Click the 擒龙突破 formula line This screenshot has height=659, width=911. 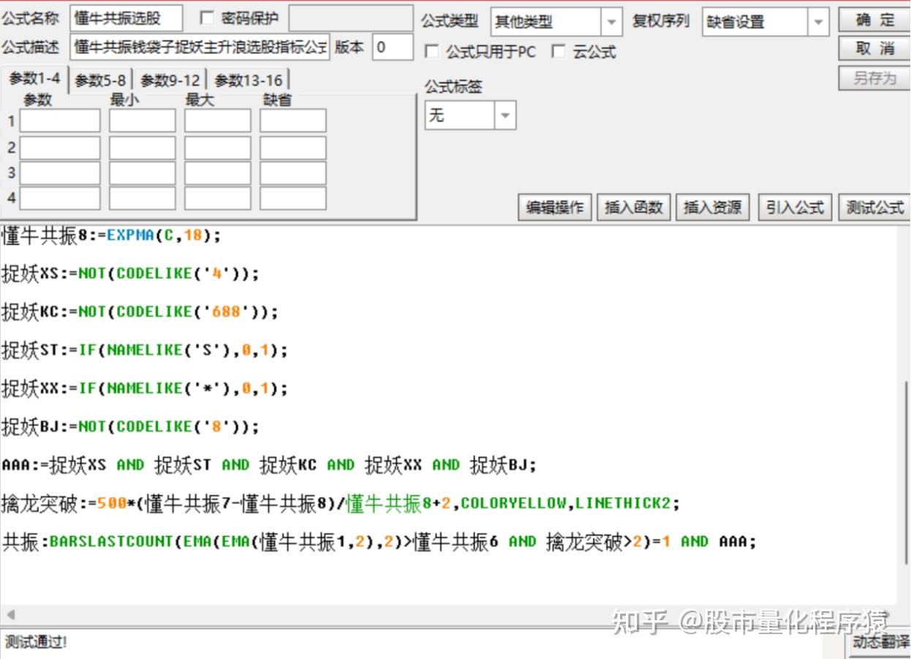[x=341, y=503]
